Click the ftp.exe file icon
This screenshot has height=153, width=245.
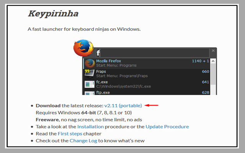[x=90, y=93]
